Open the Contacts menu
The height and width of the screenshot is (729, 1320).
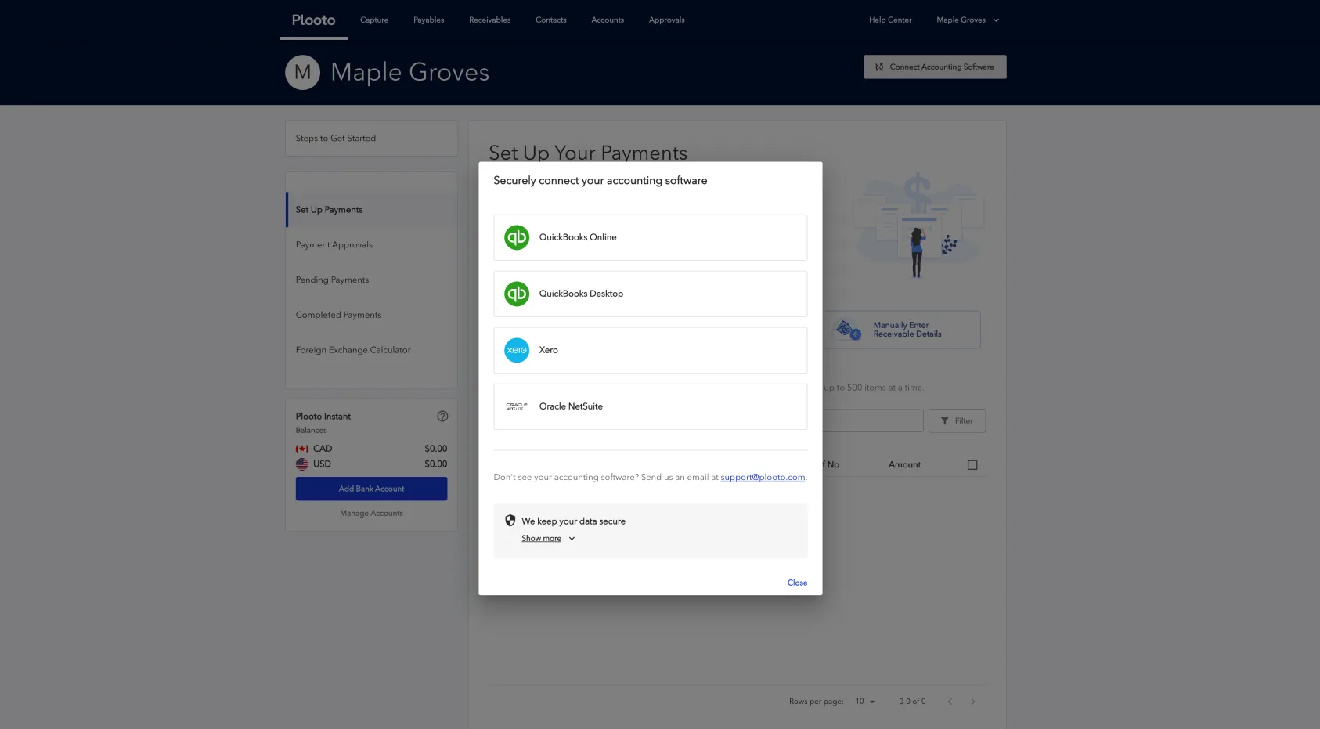pyautogui.click(x=551, y=20)
